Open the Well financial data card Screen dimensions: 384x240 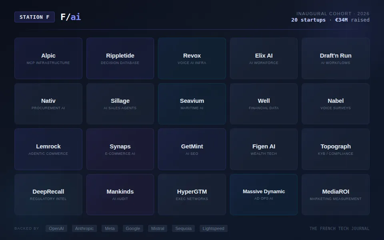click(264, 104)
